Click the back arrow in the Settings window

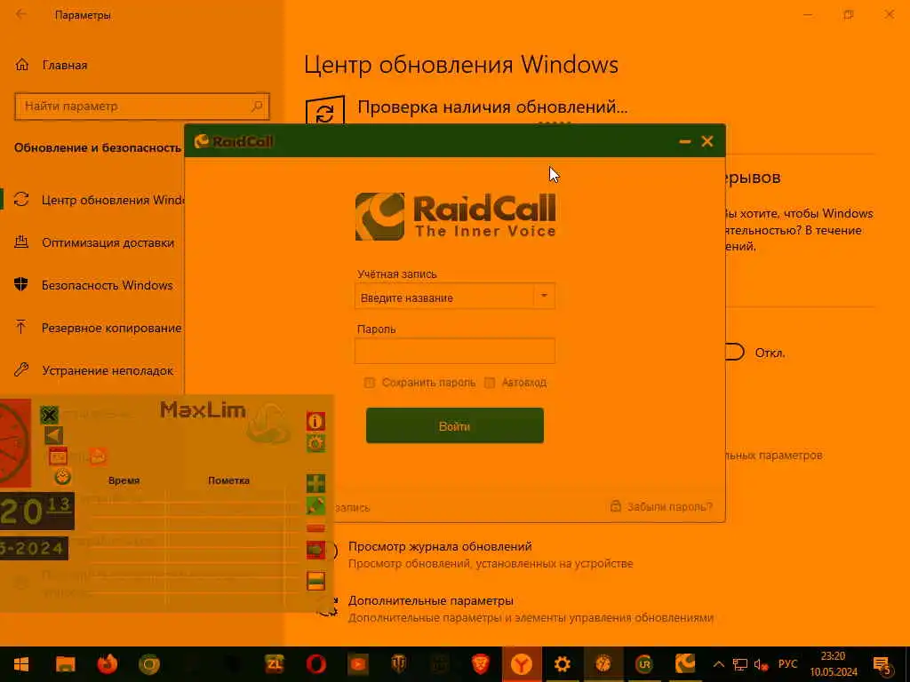(21, 14)
